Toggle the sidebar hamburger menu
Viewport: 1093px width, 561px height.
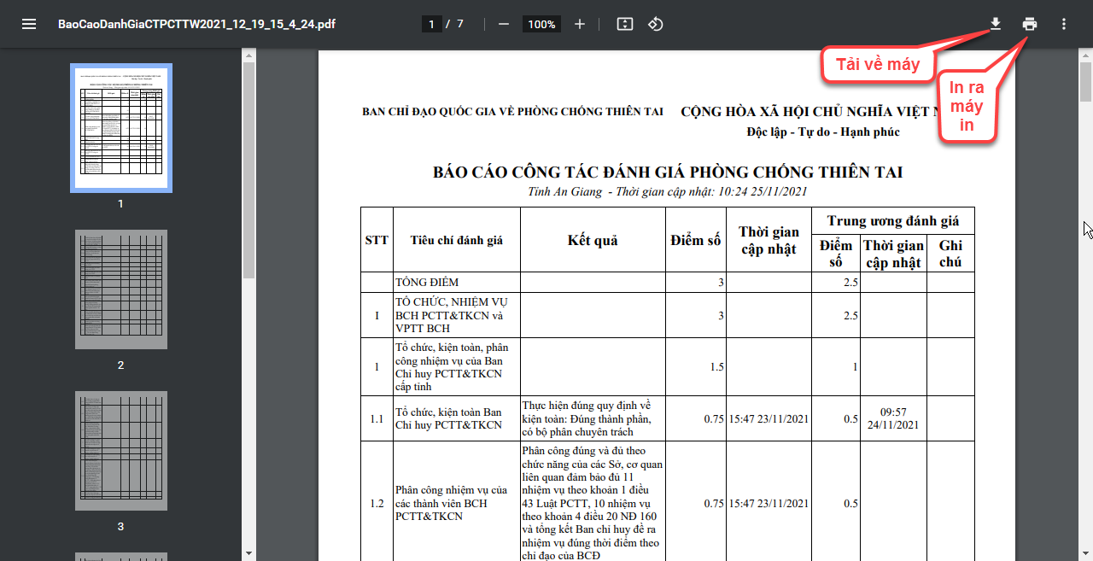(x=29, y=24)
